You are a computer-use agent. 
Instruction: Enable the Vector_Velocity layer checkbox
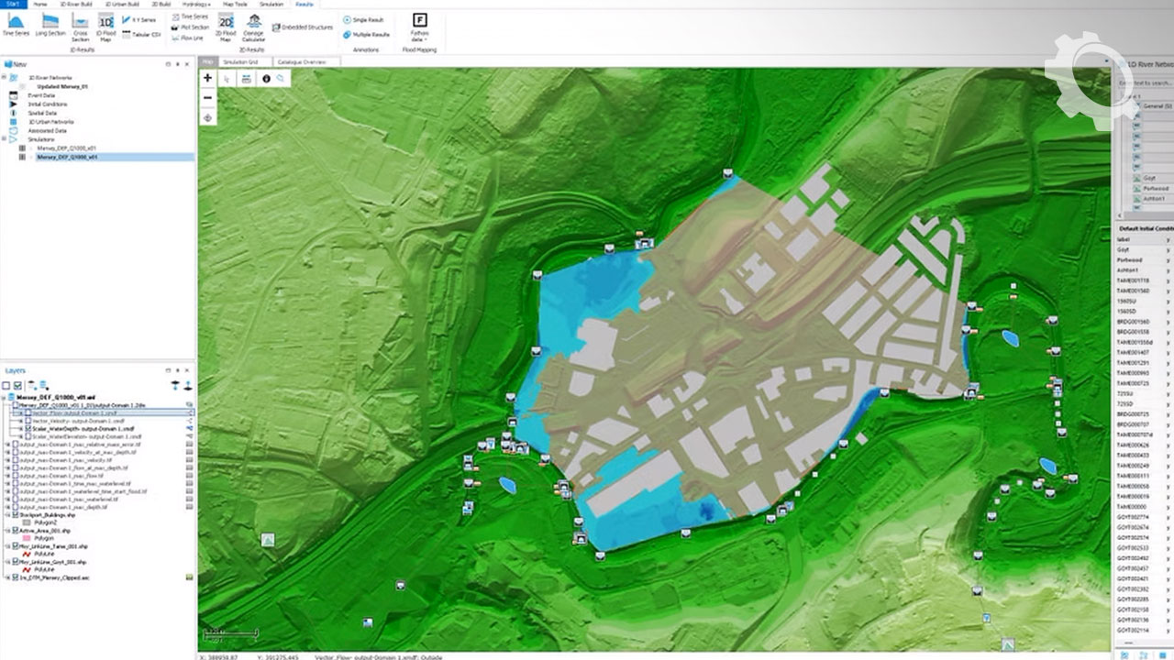[28, 421]
